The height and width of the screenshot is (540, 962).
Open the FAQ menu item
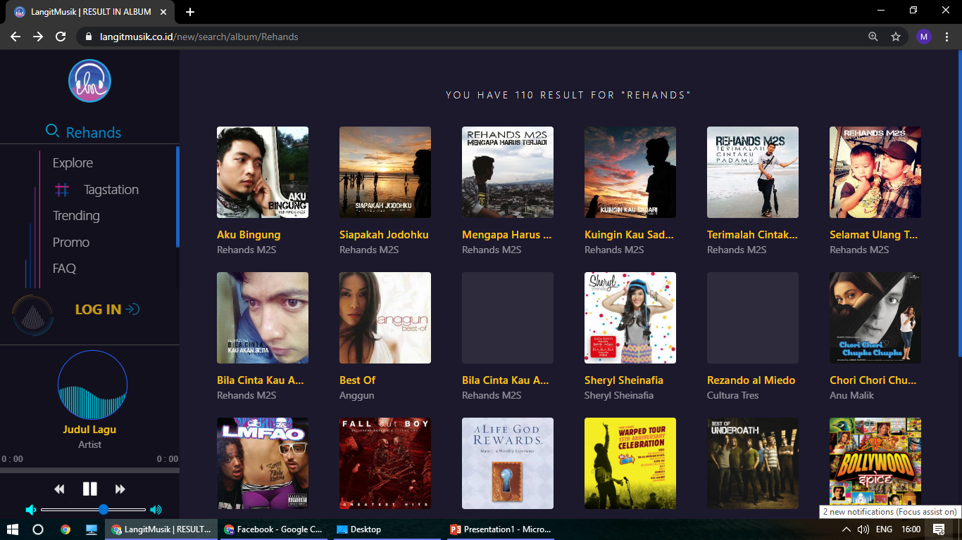[64, 268]
